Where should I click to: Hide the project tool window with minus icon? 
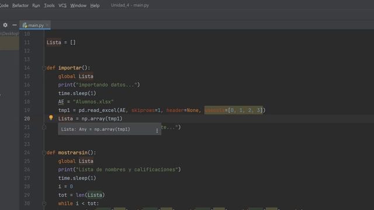14,25
